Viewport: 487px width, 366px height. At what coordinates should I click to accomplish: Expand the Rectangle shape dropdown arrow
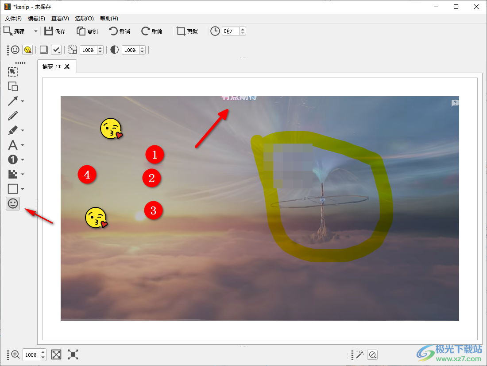click(x=23, y=189)
